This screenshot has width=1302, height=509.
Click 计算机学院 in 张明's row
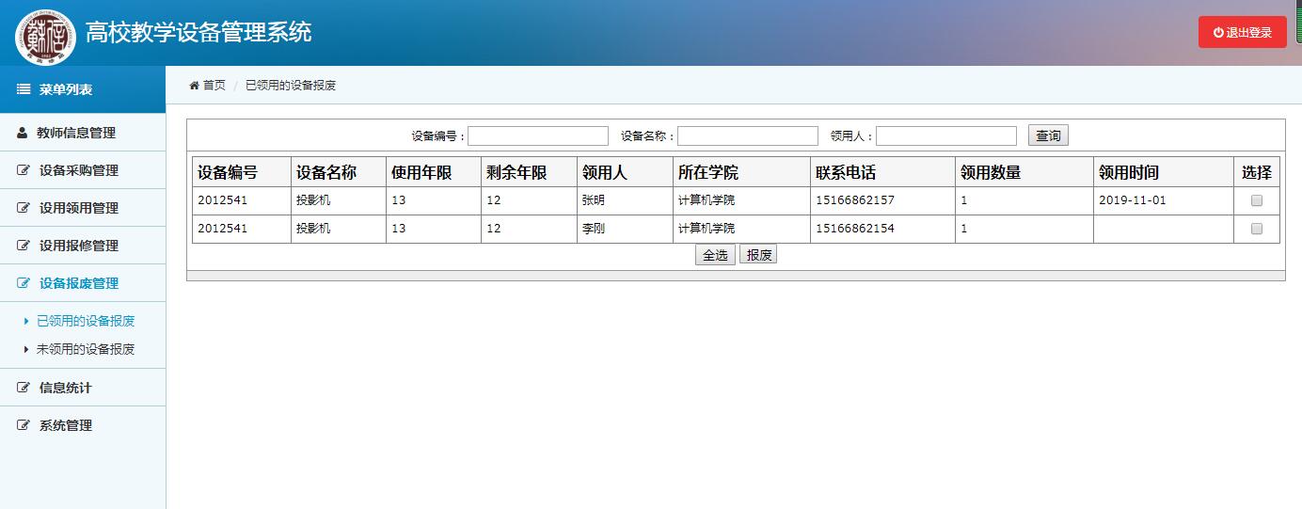707,200
